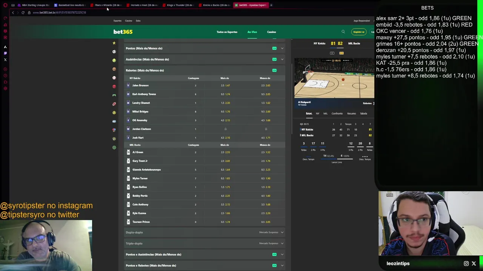This screenshot has height=271, width=483.
Task: Select the esports game controller icon
Action: [114, 95]
